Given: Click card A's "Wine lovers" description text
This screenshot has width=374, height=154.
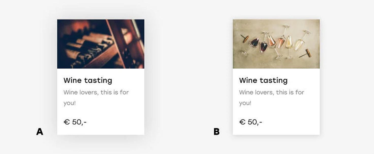Looking at the screenshot, I should pyautogui.click(x=96, y=92).
